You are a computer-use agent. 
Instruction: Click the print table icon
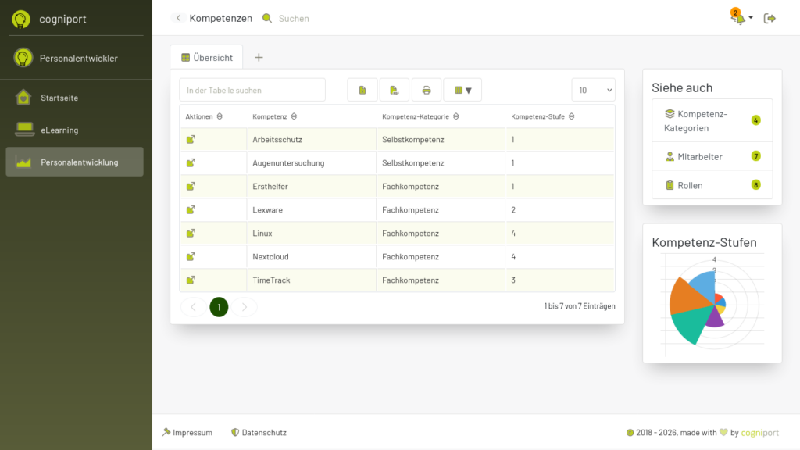pos(427,90)
